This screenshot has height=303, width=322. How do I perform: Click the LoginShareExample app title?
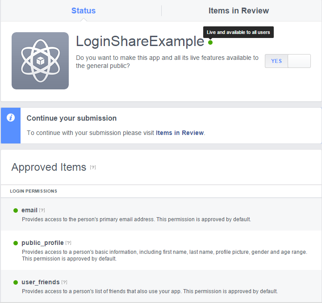pos(140,42)
